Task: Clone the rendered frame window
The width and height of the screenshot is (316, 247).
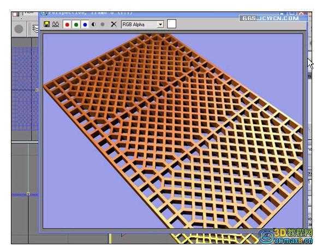Action: [x=56, y=25]
